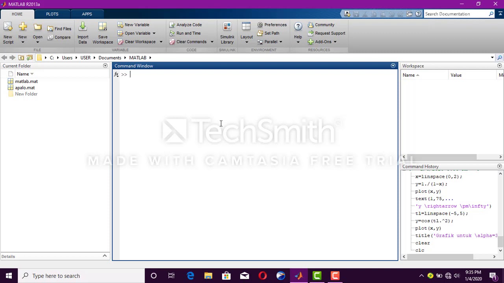Expand the Clear Commands dropdown arrow
The width and height of the screenshot is (504, 283).
212,42
